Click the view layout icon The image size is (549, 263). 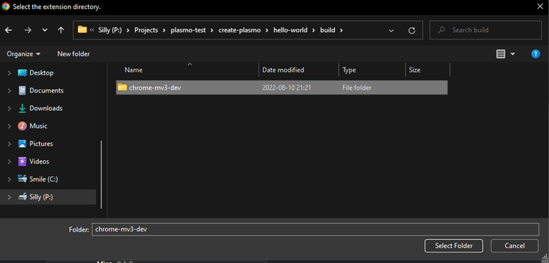click(x=501, y=54)
